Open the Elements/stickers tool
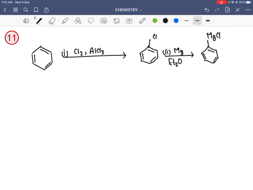This screenshot has height=190, width=253. [x=103, y=21]
